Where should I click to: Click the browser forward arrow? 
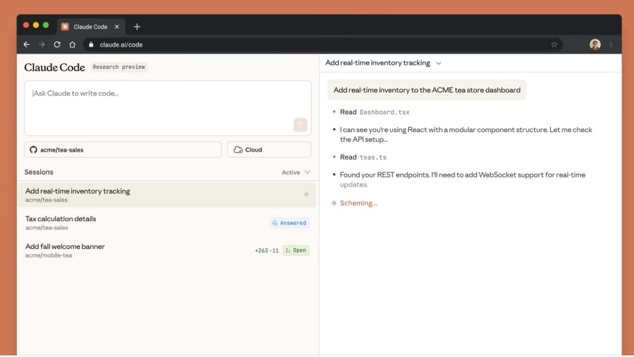pyautogui.click(x=42, y=44)
